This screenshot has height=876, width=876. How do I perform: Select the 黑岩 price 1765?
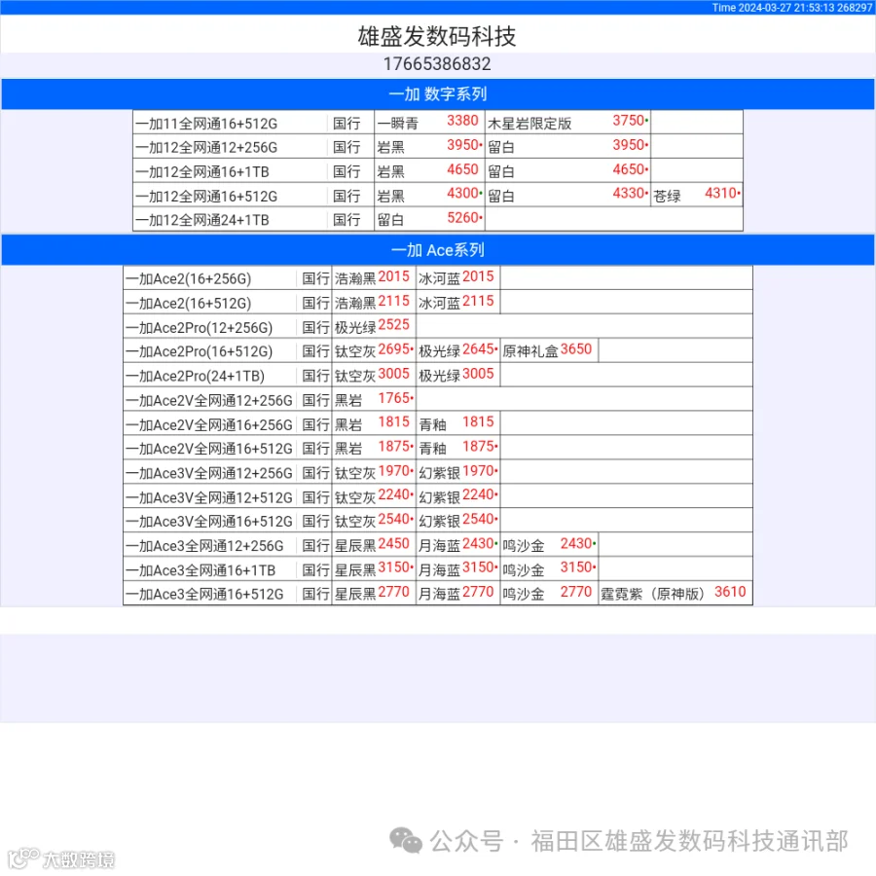coord(394,398)
